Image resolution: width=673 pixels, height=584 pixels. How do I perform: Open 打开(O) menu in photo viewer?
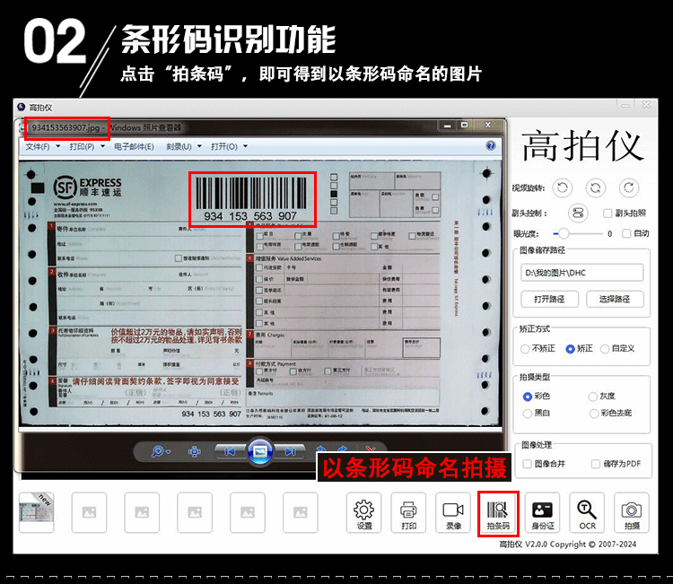[229, 146]
